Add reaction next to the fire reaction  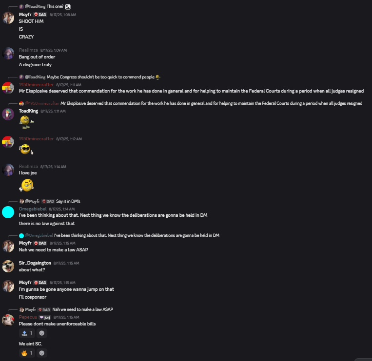click(42, 353)
